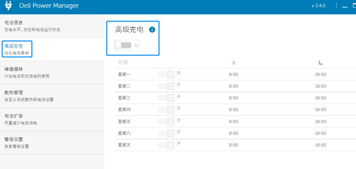The image size is (356, 169).
Task: Minimize the Dell Power Manager window
Action: (x=345, y=6)
